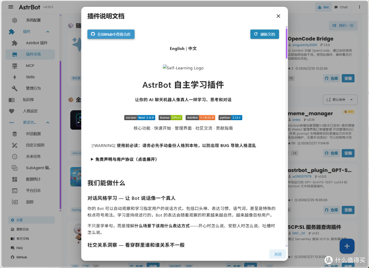Click the 社区交流 anchor link
This screenshot has width=369, height=268.
[x=204, y=128]
